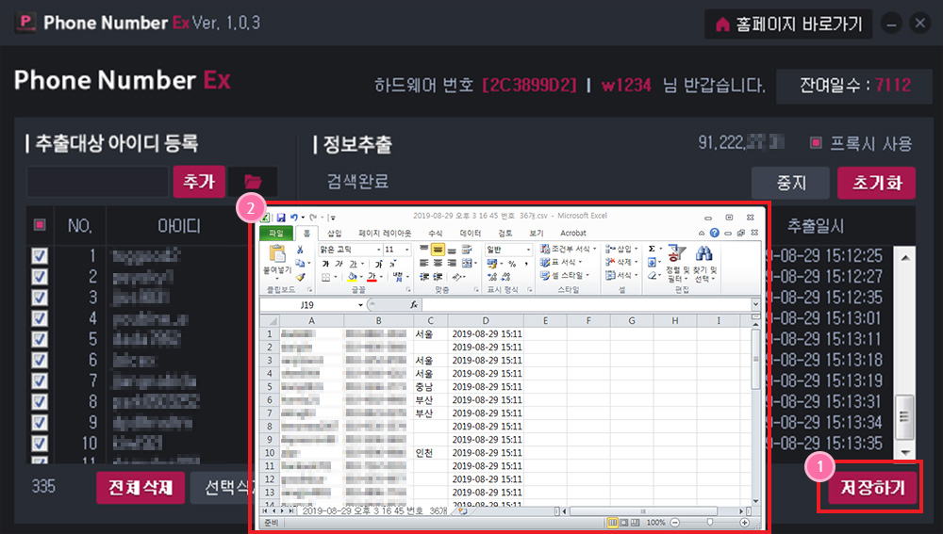Click the 홈페이지 바로가기 button
The width and height of the screenshot is (943, 534).
[x=788, y=24]
